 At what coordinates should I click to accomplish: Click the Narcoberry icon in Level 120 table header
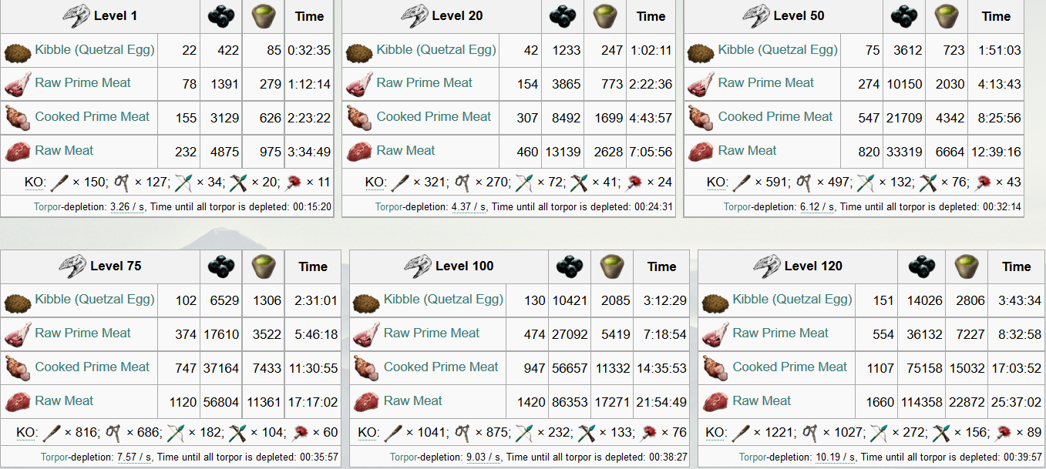922,266
